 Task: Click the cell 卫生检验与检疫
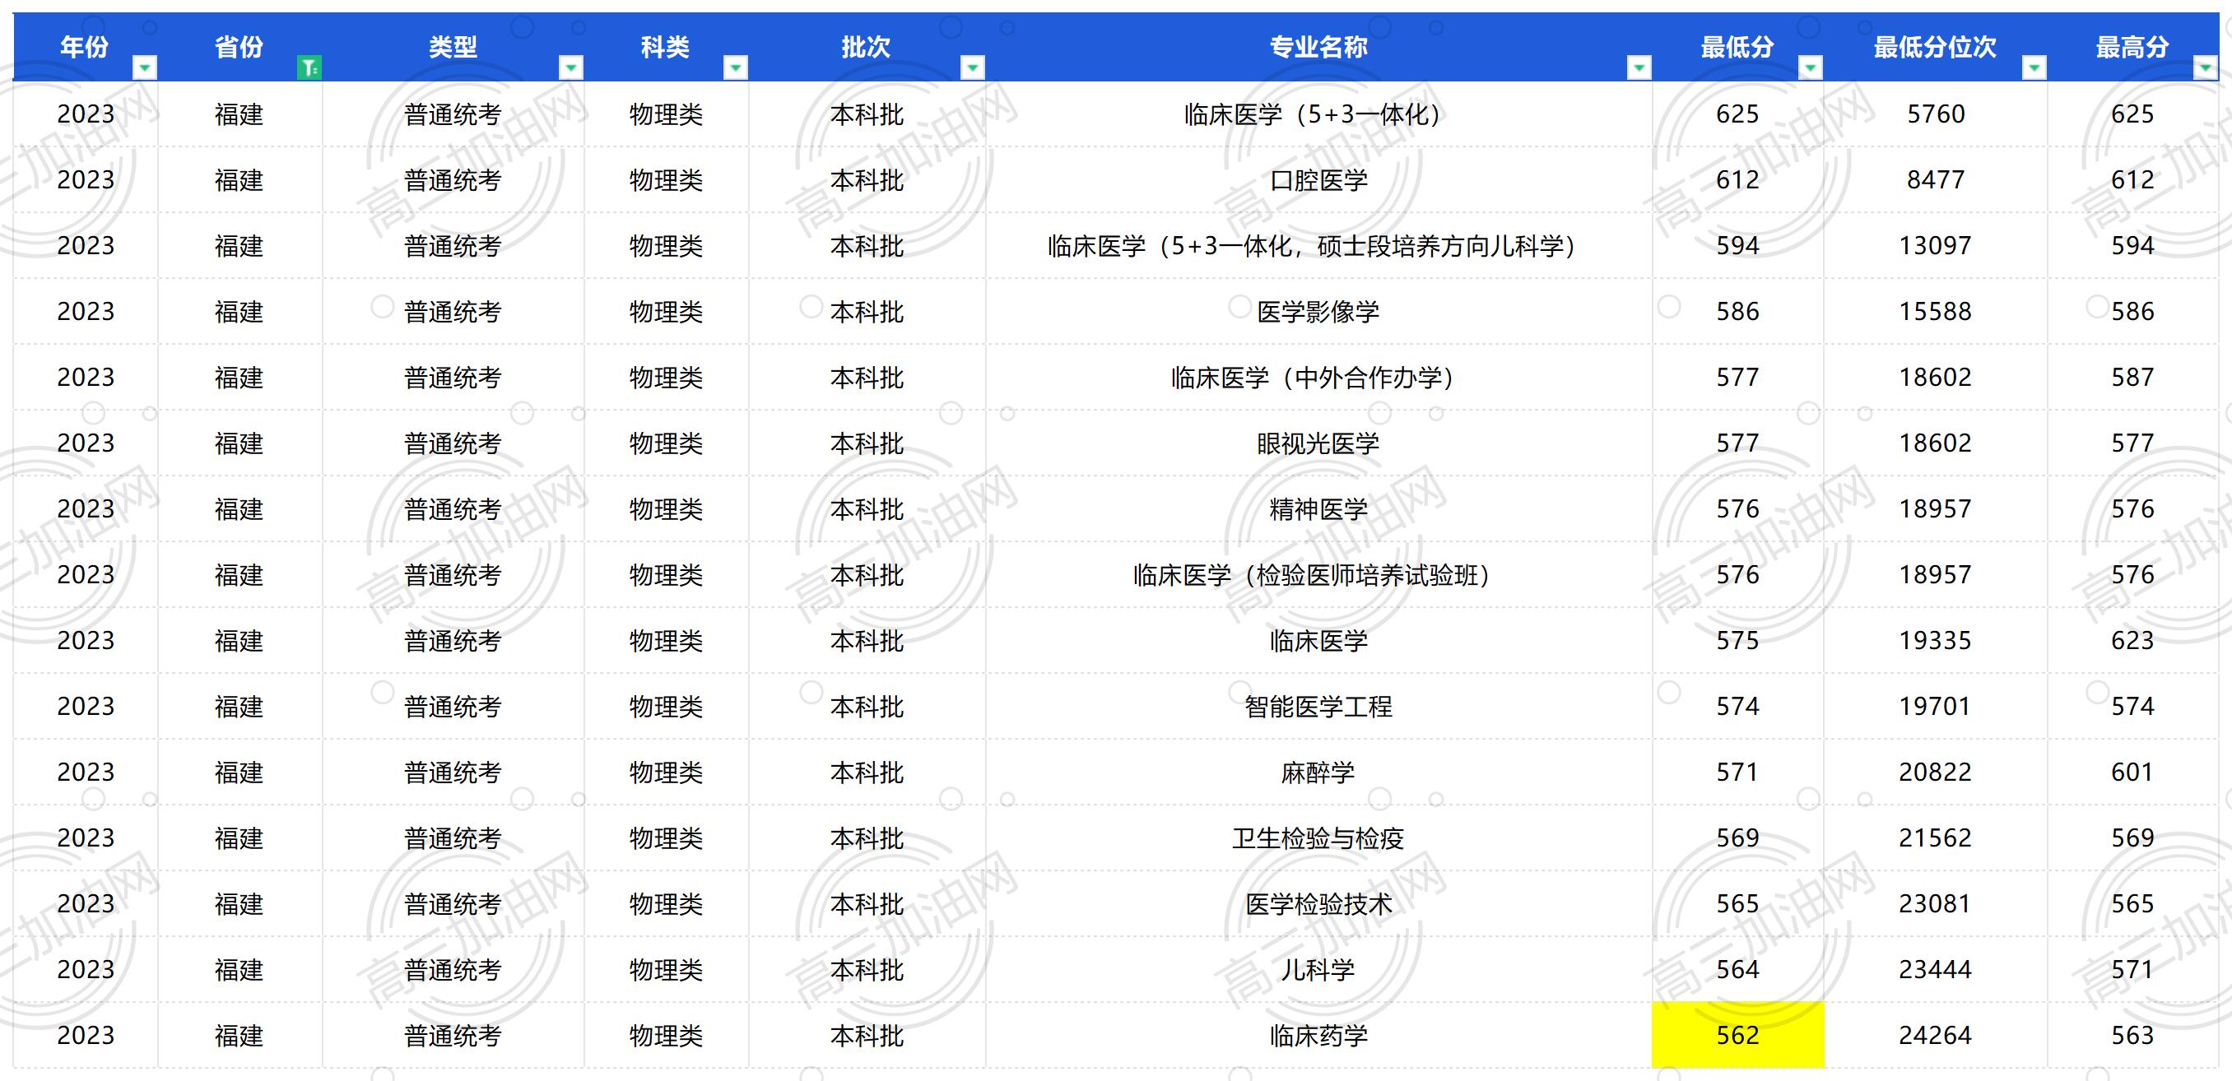point(1318,838)
